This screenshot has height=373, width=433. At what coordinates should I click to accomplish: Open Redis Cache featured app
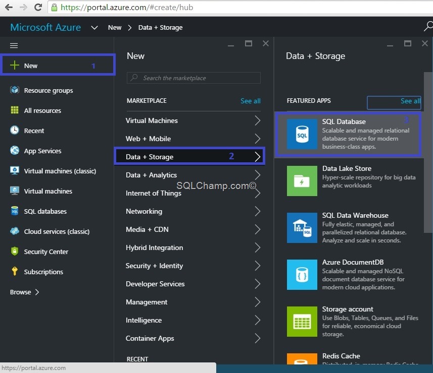pyautogui.click(x=349, y=357)
